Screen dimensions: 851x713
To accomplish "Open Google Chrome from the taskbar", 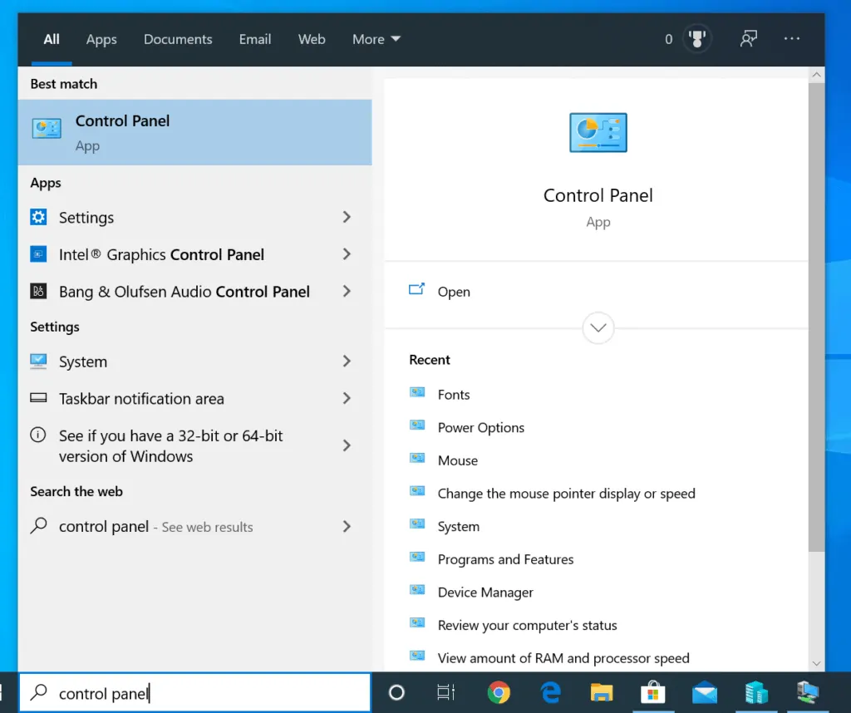I will [499, 691].
